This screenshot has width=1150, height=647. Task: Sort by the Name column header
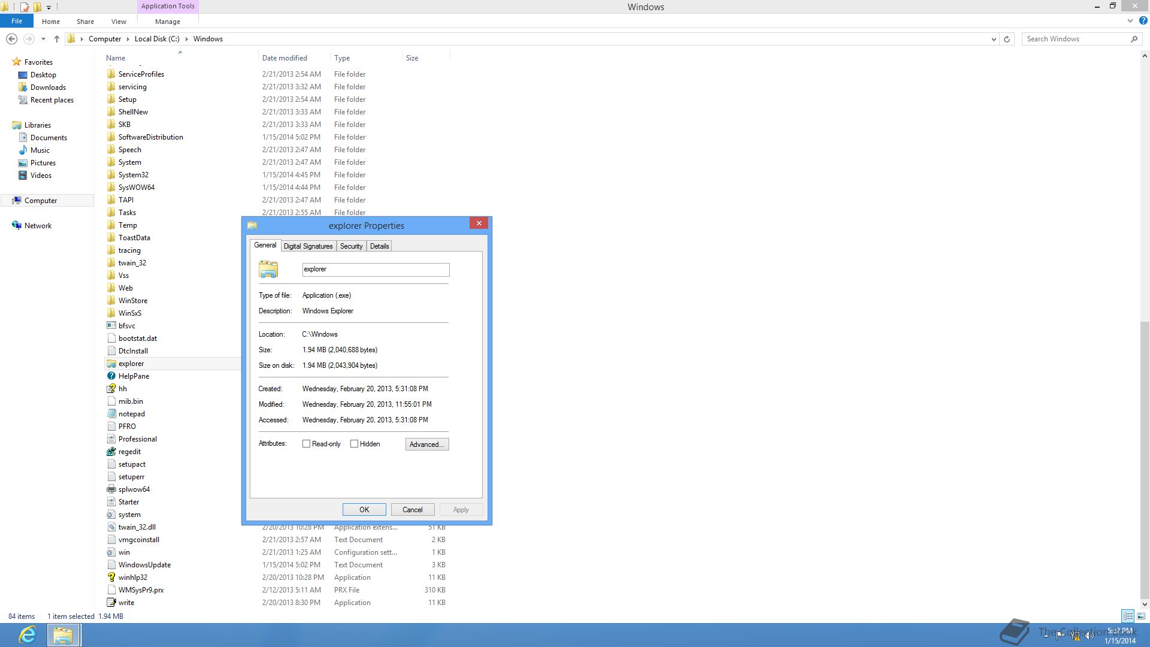coord(116,58)
